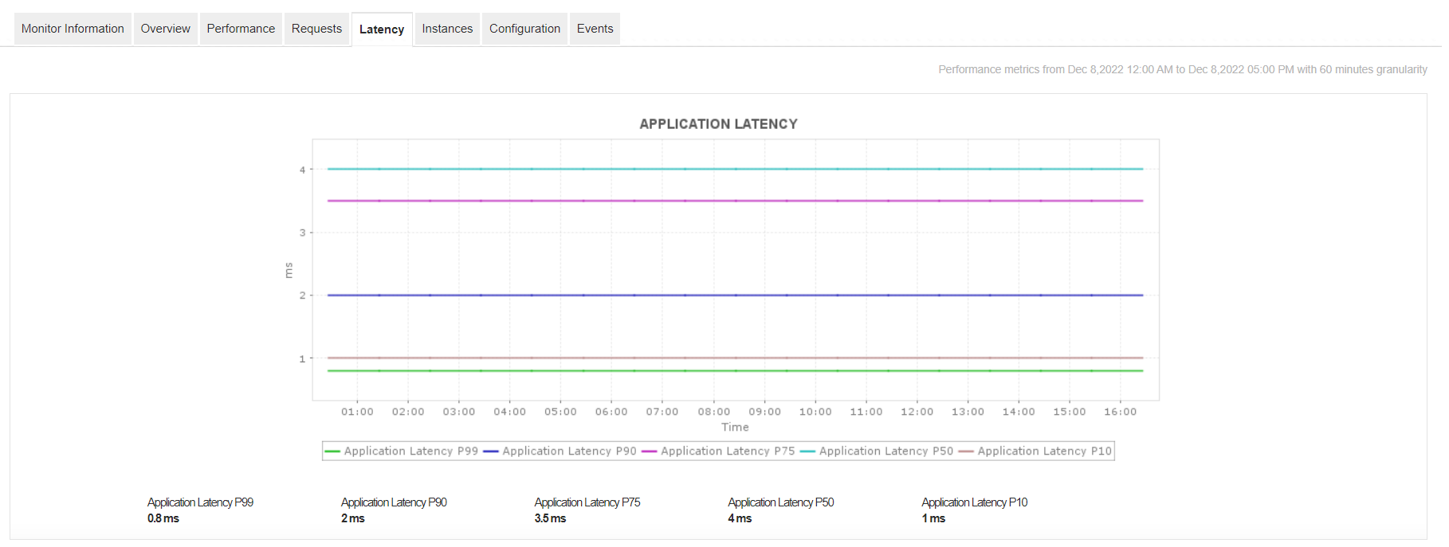Click the 08:00 time axis marker
This screenshot has height=547, width=1449.
tap(713, 412)
